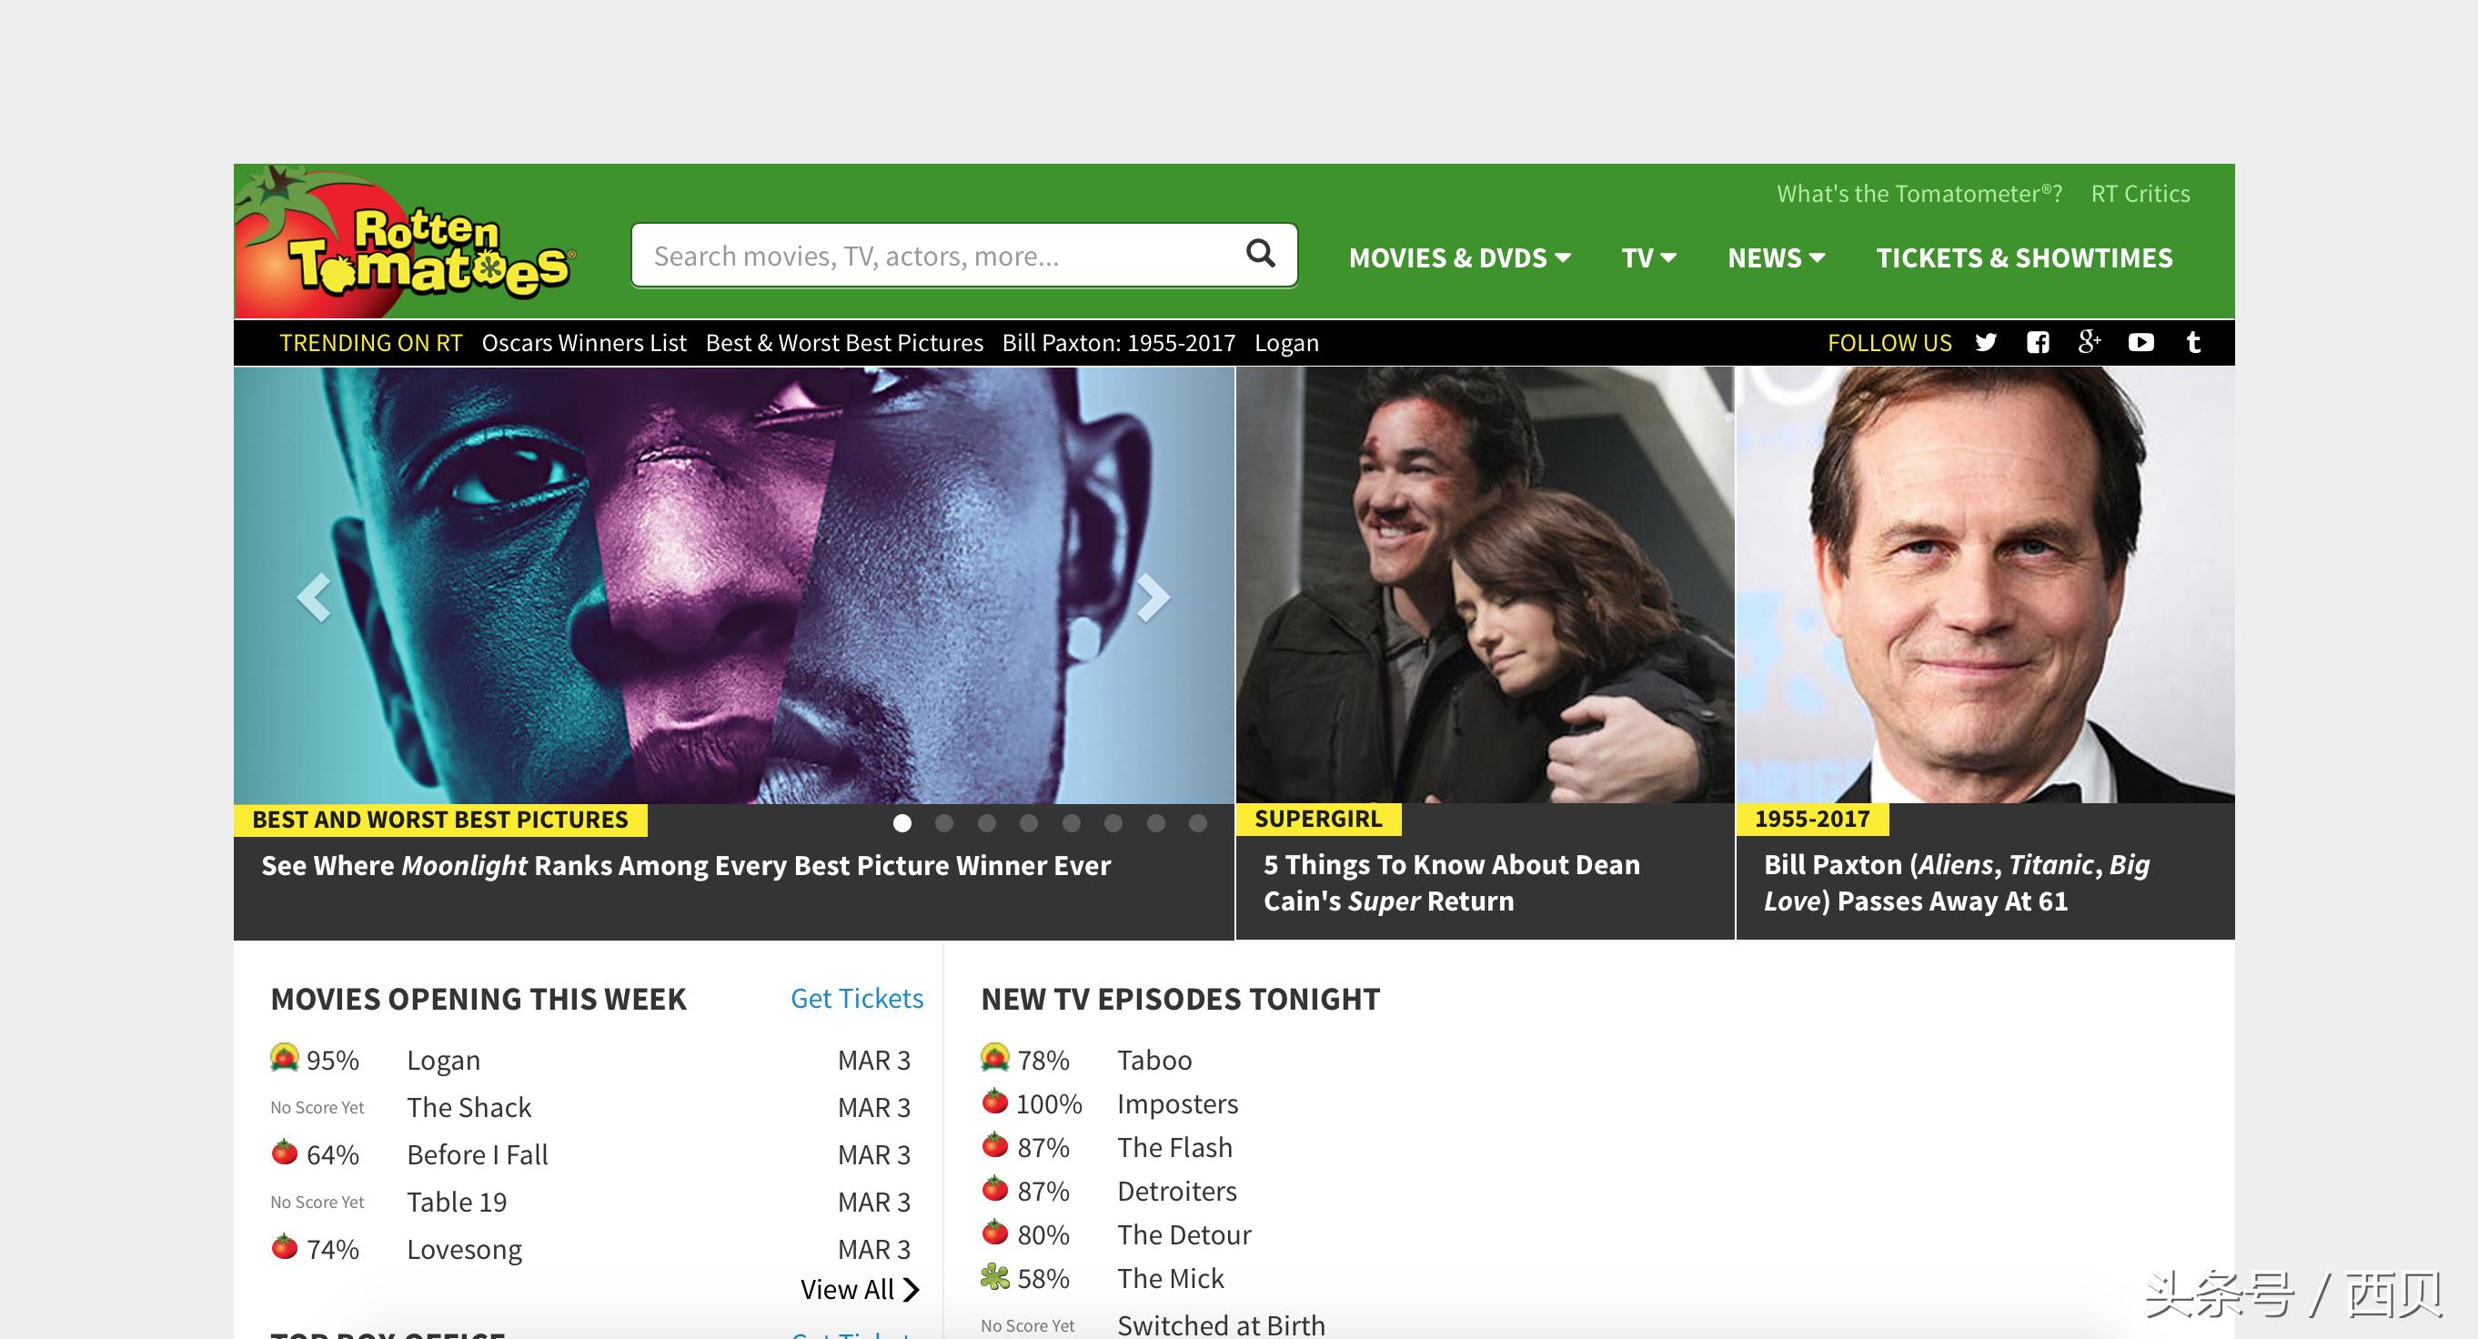Open 5 Things To Know About Dean Cain headline
2478x1339 pixels.
tap(1452, 883)
